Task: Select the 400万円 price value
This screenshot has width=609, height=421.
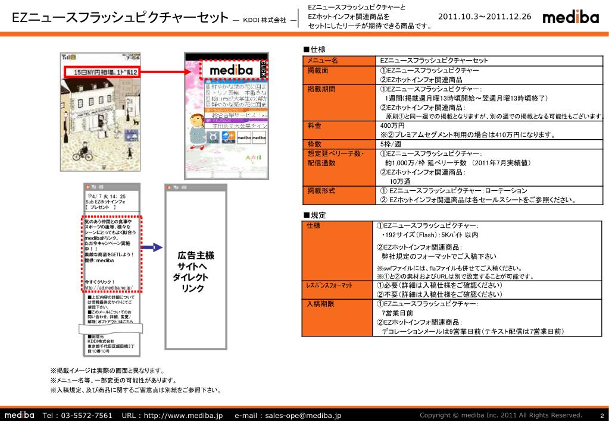Action: click(x=392, y=125)
